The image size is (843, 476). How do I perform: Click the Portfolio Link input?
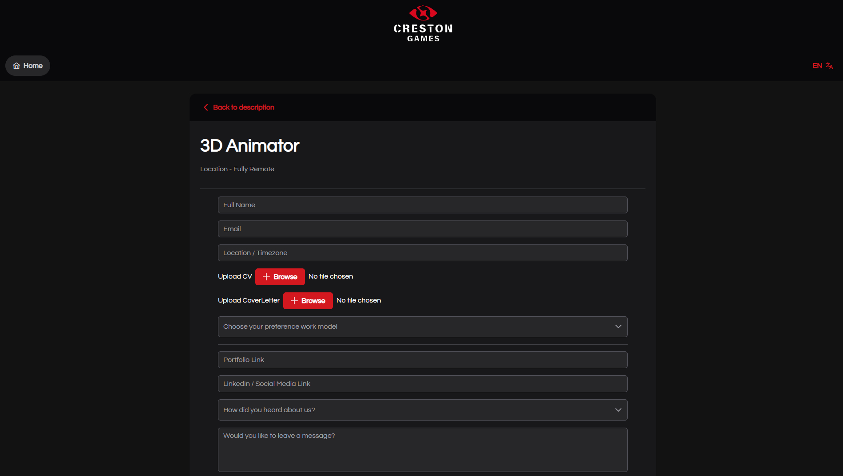(423, 360)
